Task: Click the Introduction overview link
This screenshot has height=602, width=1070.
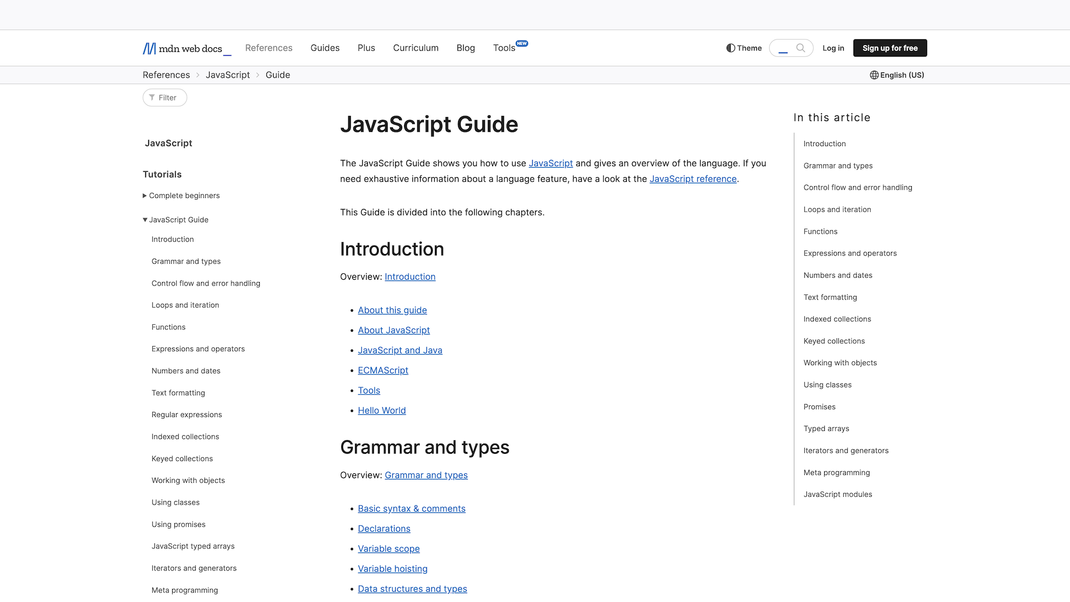Action: click(410, 276)
